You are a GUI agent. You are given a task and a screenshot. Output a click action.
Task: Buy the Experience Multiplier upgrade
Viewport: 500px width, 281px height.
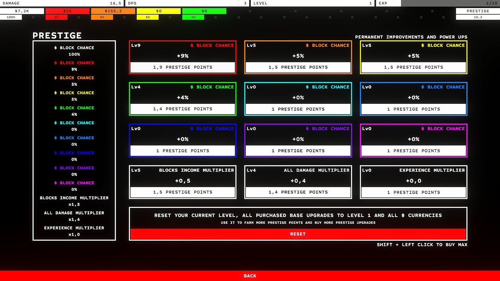(x=413, y=192)
